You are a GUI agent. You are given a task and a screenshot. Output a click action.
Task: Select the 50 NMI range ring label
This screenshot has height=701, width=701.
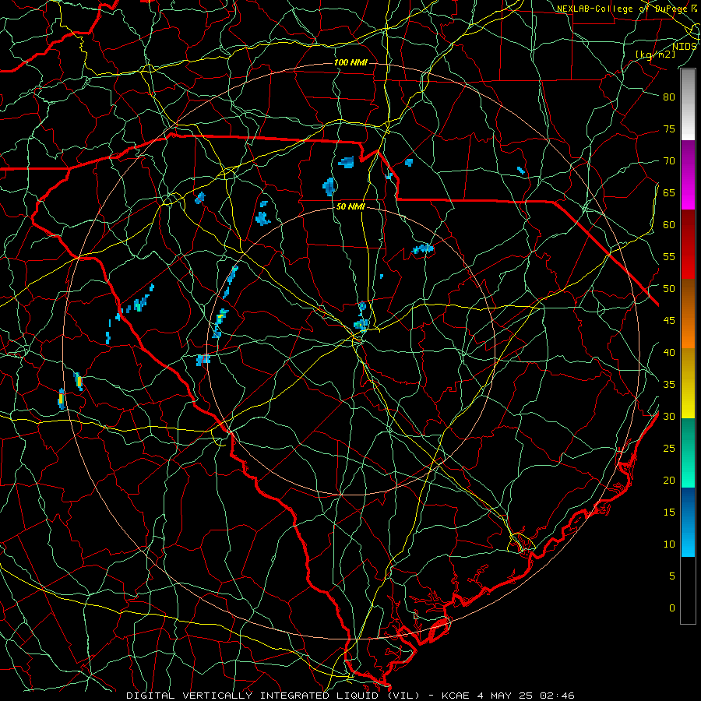(x=350, y=206)
